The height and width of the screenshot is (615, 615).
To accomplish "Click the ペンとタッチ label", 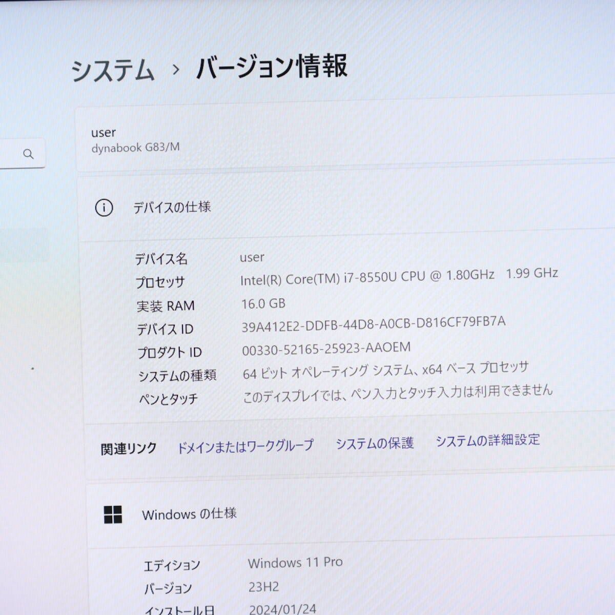I will click(169, 399).
